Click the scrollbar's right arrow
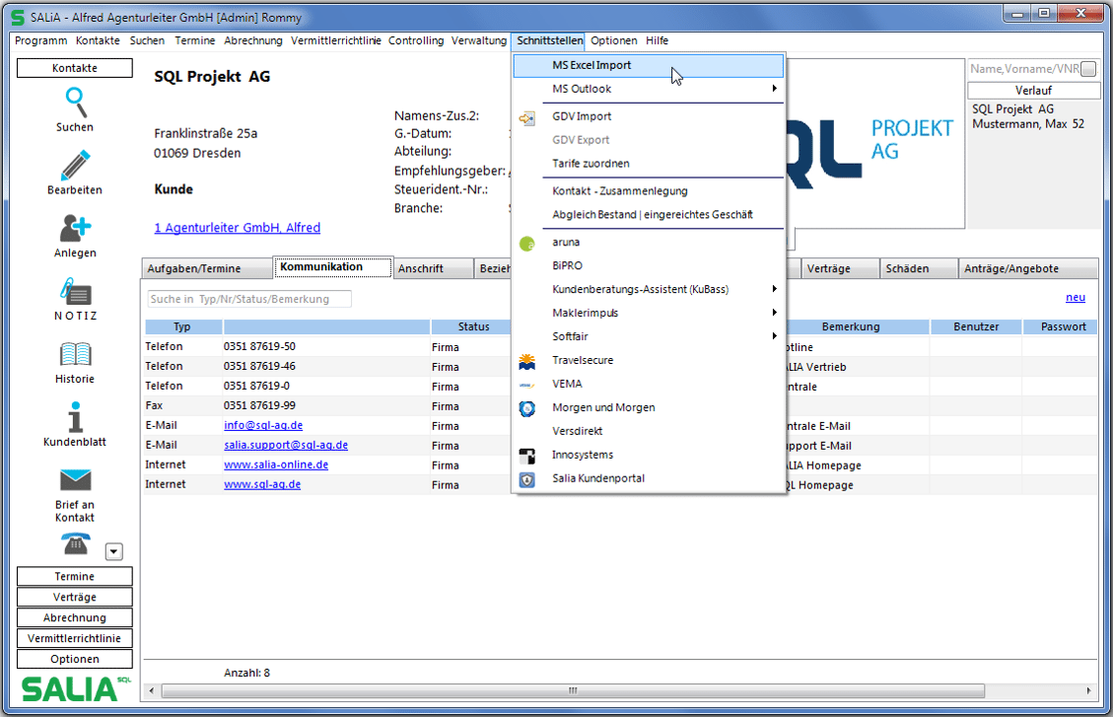The image size is (1113, 717). [1089, 690]
